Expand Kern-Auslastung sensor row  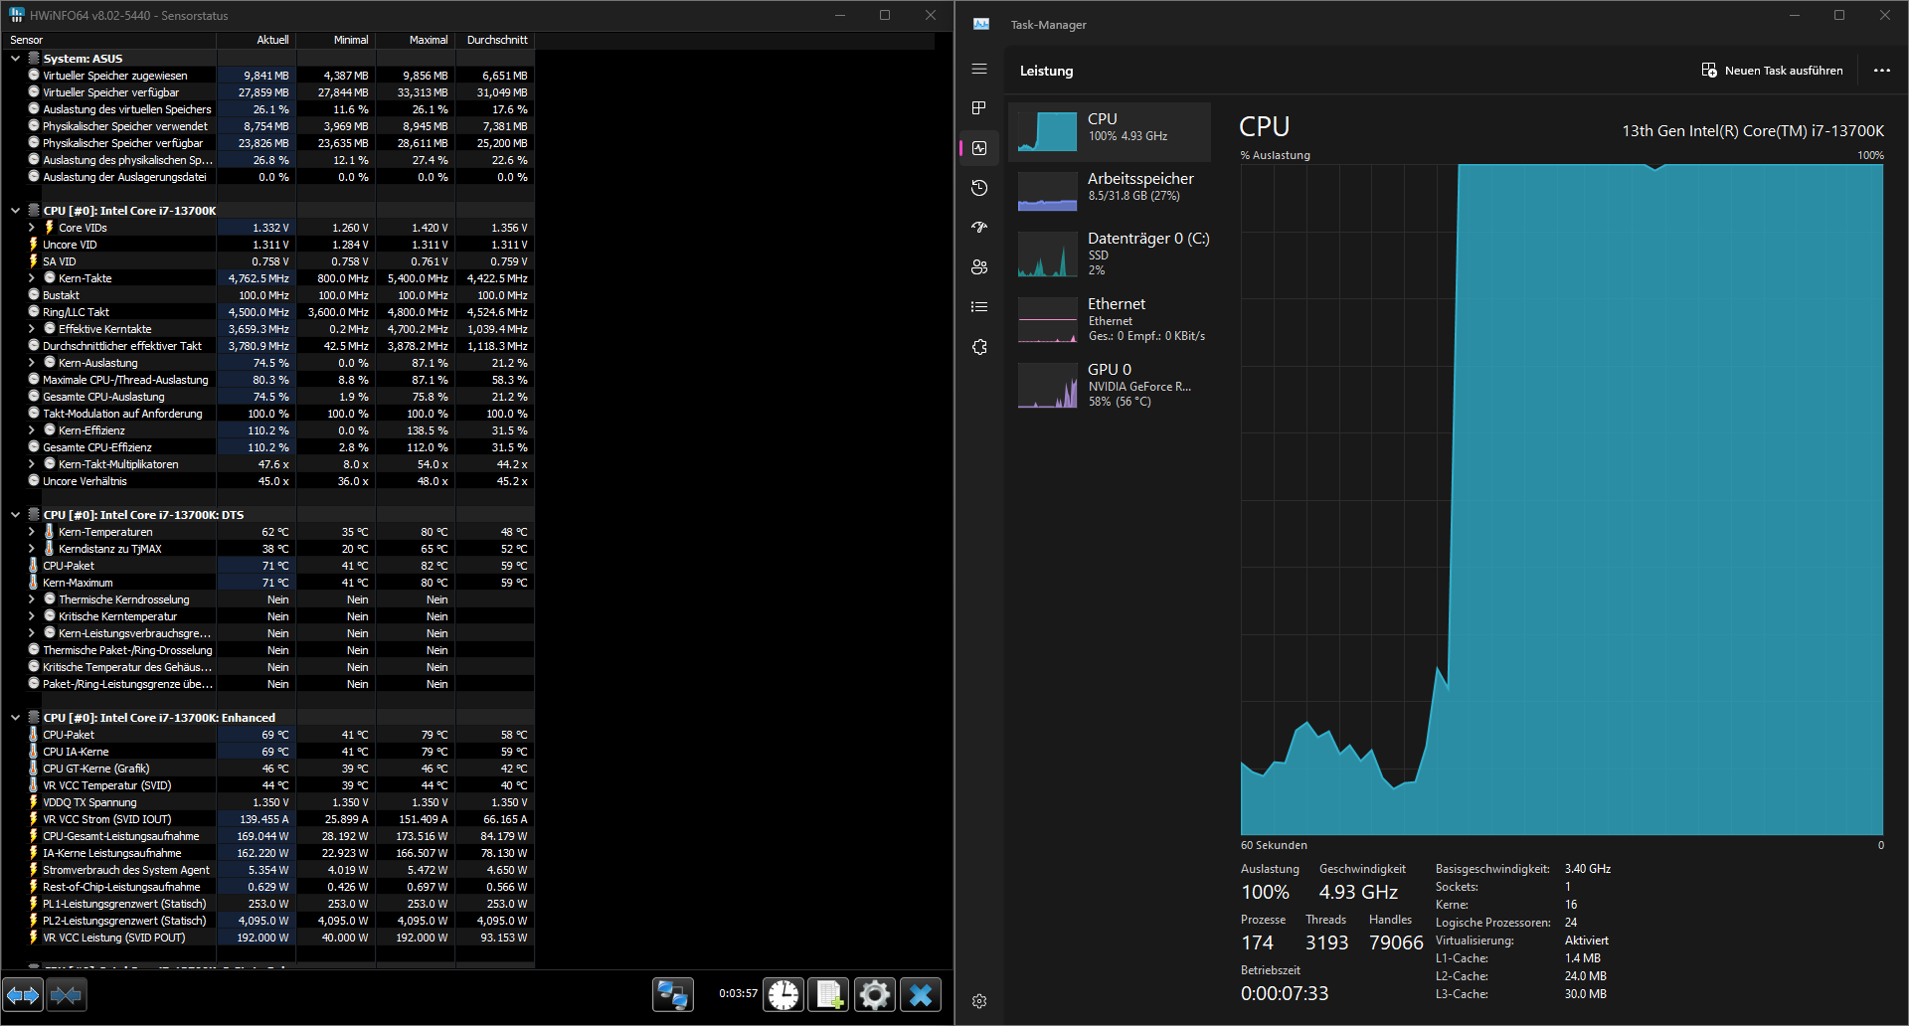31,363
